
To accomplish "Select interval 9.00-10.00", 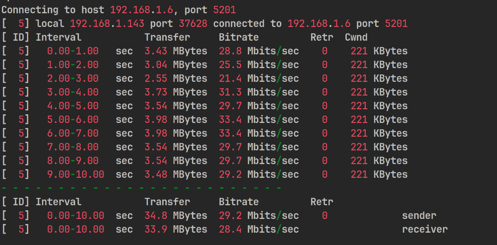I will pyautogui.click(x=76, y=175).
